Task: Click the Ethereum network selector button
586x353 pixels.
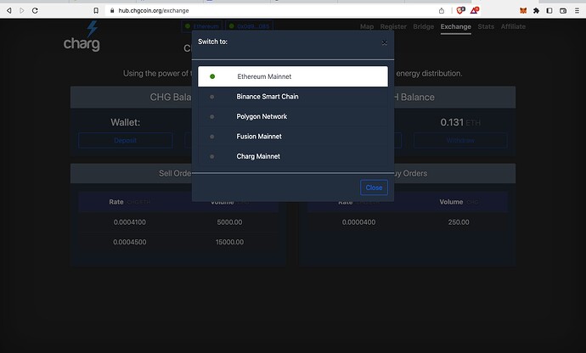Action: point(202,26)
